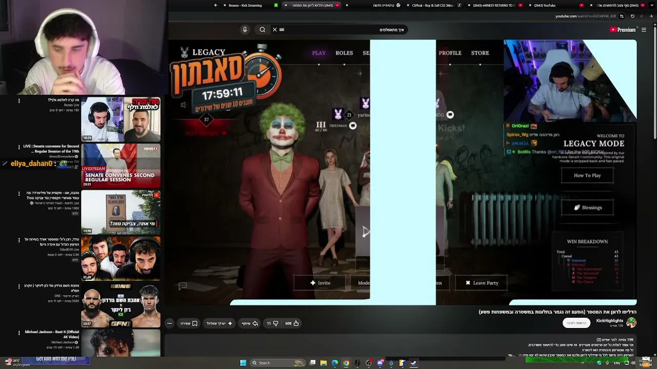The height and width of the screenshot is (369, 657).
Task: Open the ONE fighters video thumbnail
Action: pos(121,305)
